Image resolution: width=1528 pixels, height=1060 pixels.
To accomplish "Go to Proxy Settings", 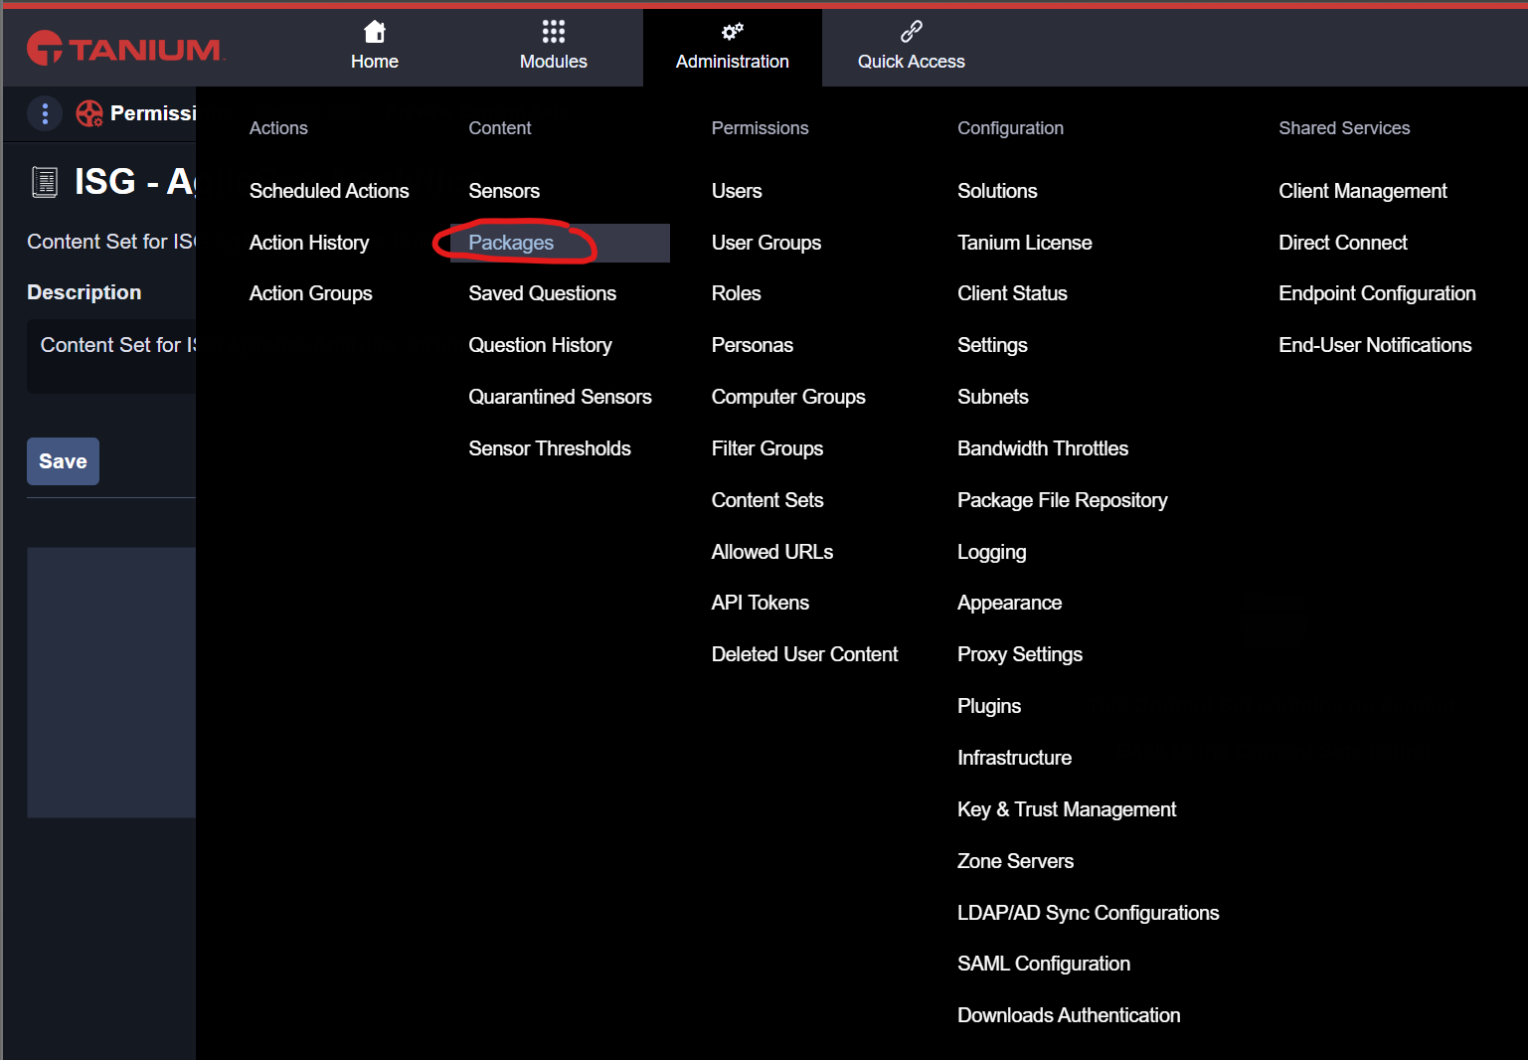I will pyautogui.click(x=1020, y=654).
